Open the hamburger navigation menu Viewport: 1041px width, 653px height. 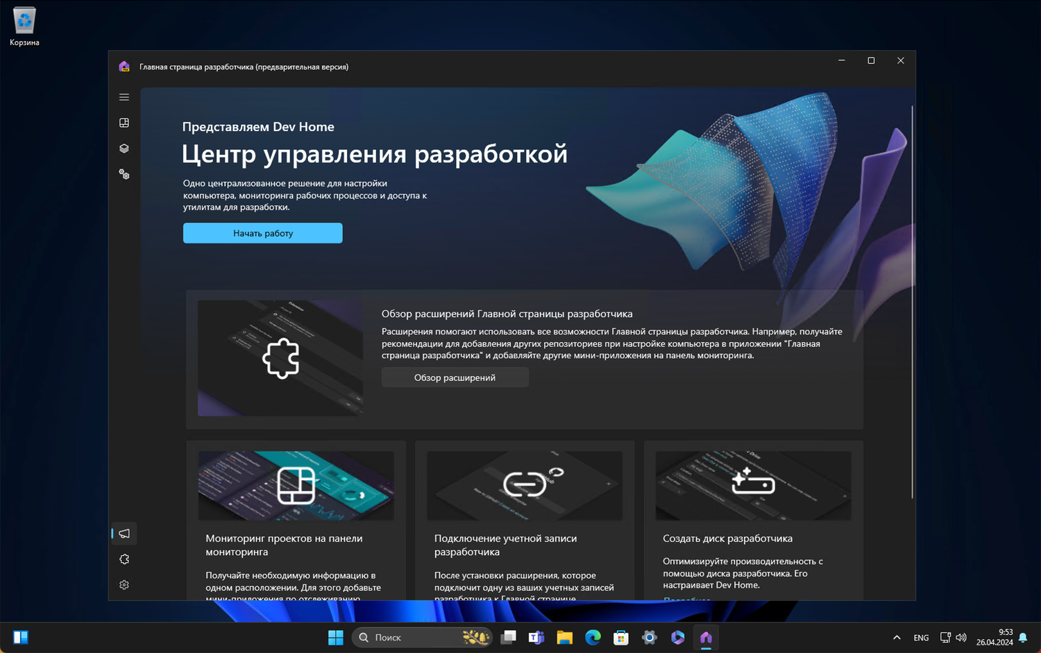pos(124,97)
